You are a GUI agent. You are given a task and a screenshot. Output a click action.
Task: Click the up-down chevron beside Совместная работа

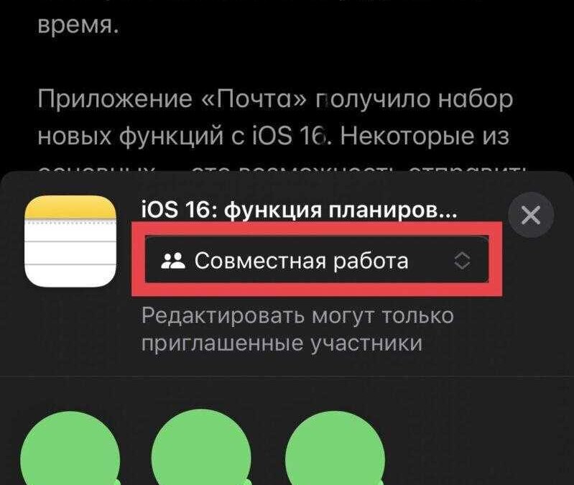tap(463, 261)
